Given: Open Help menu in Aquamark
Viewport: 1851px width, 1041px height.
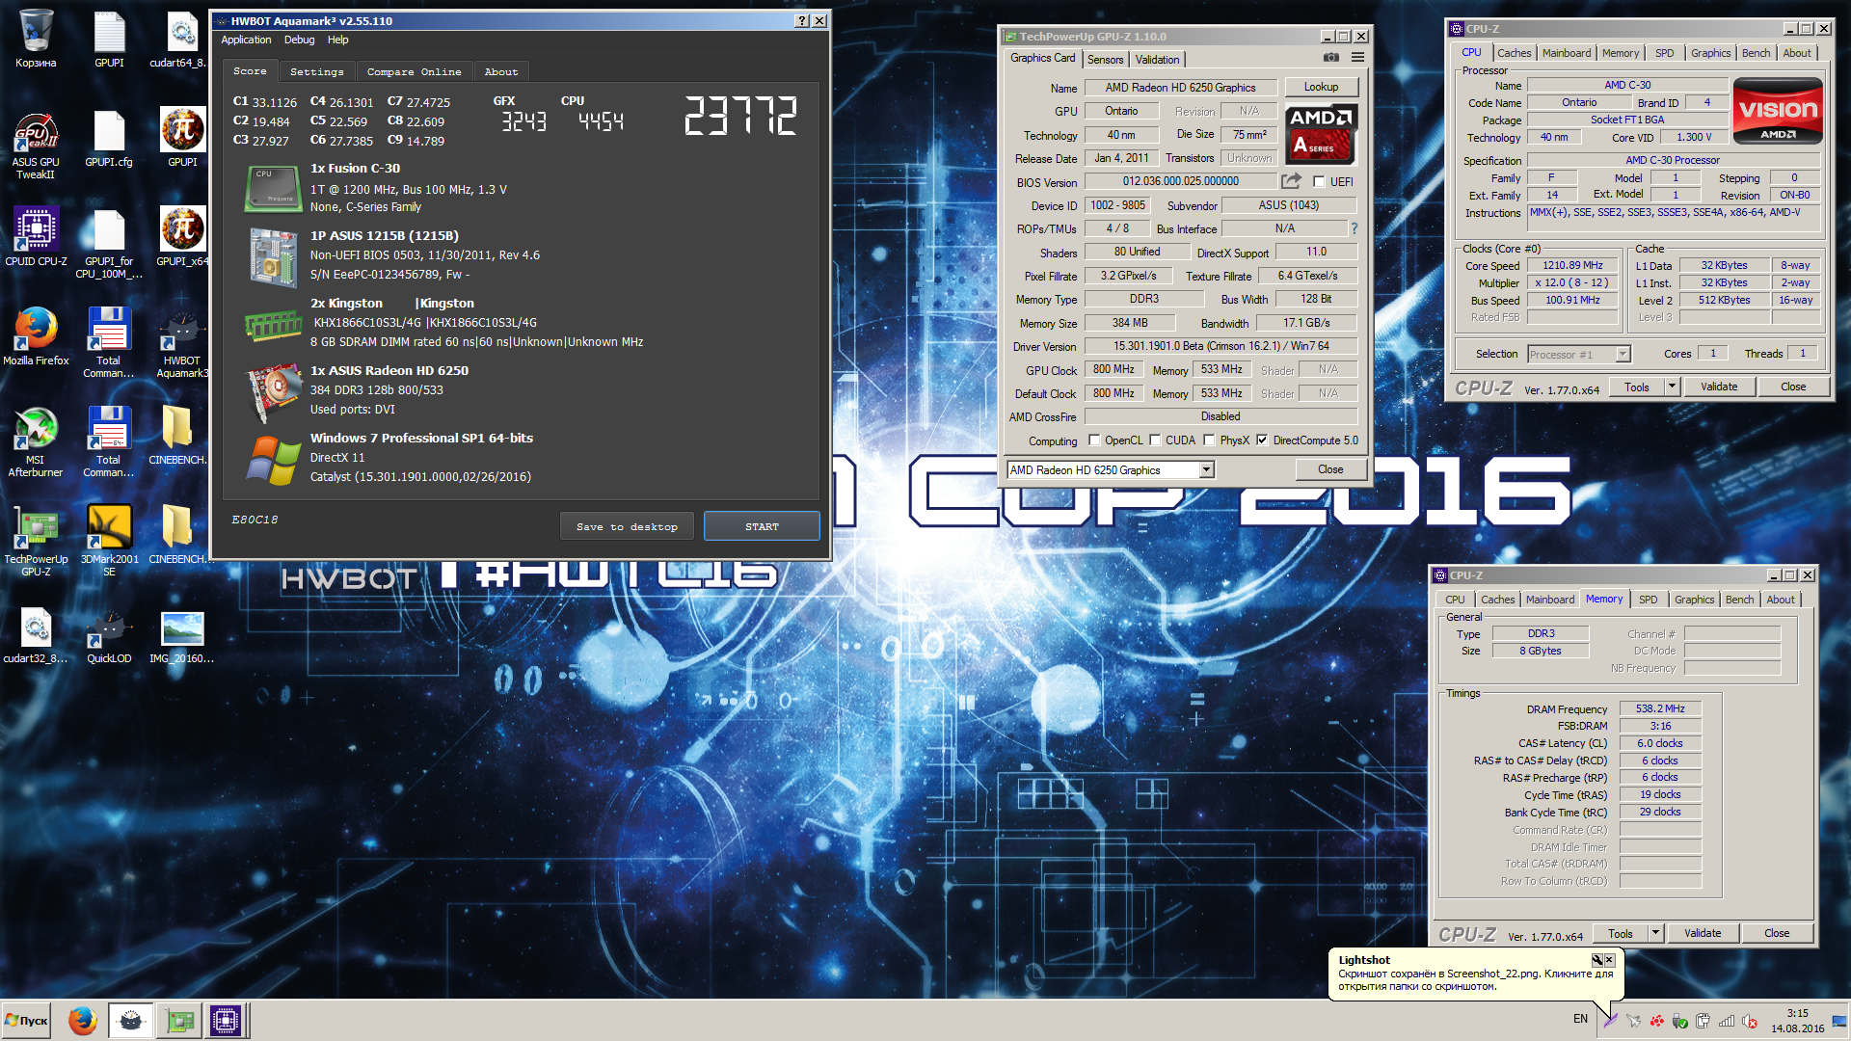Looking at the screenshot, I should (337, 40).
